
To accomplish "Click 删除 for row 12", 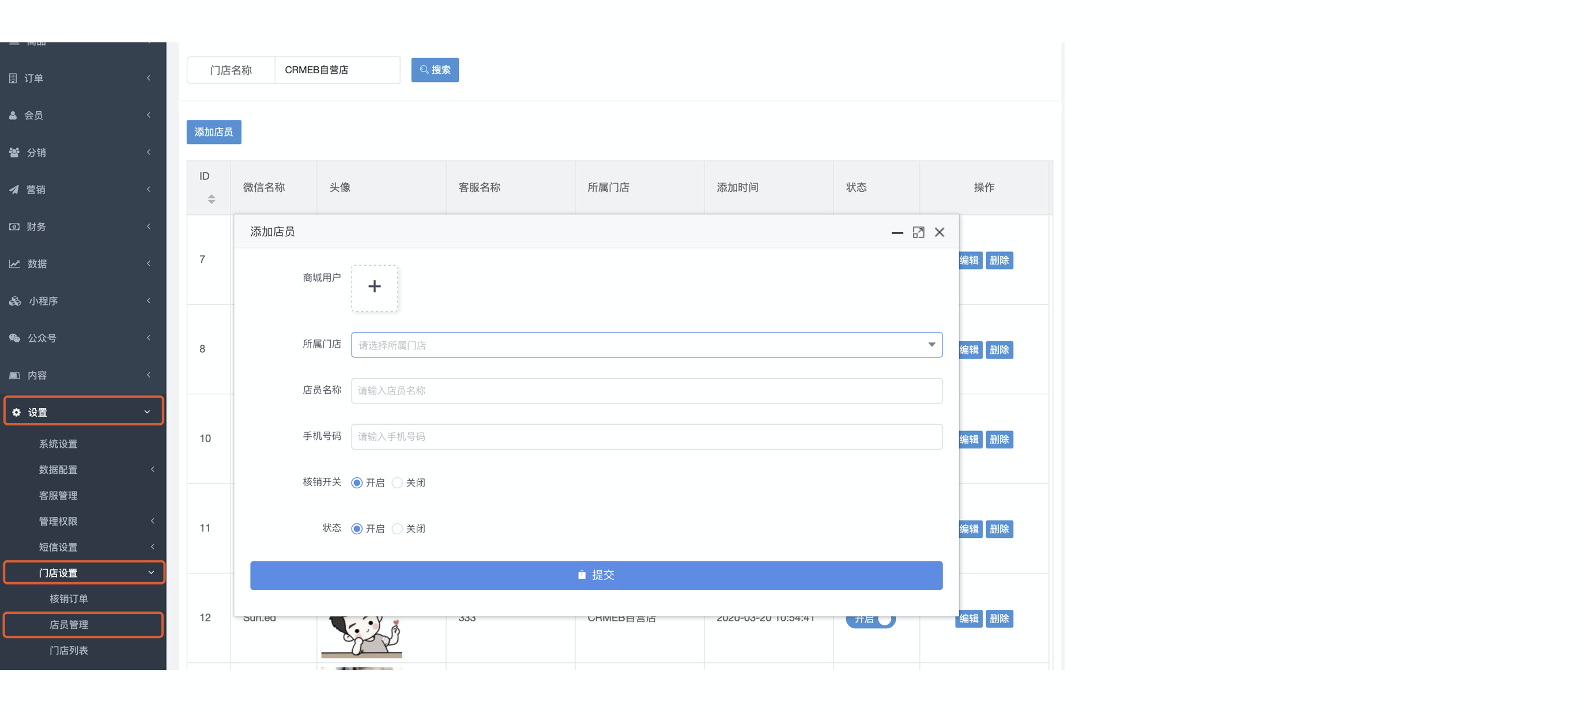I will click(x=999, y=618).
